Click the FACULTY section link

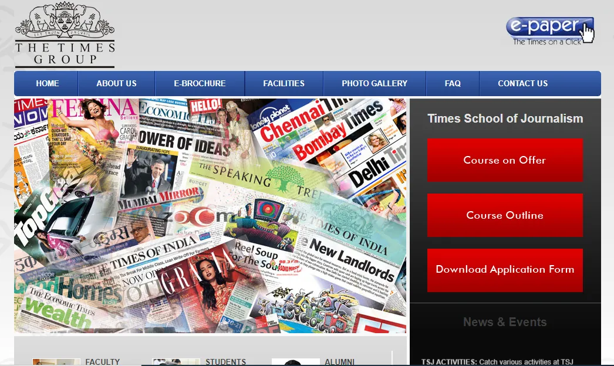pos(103,362)
